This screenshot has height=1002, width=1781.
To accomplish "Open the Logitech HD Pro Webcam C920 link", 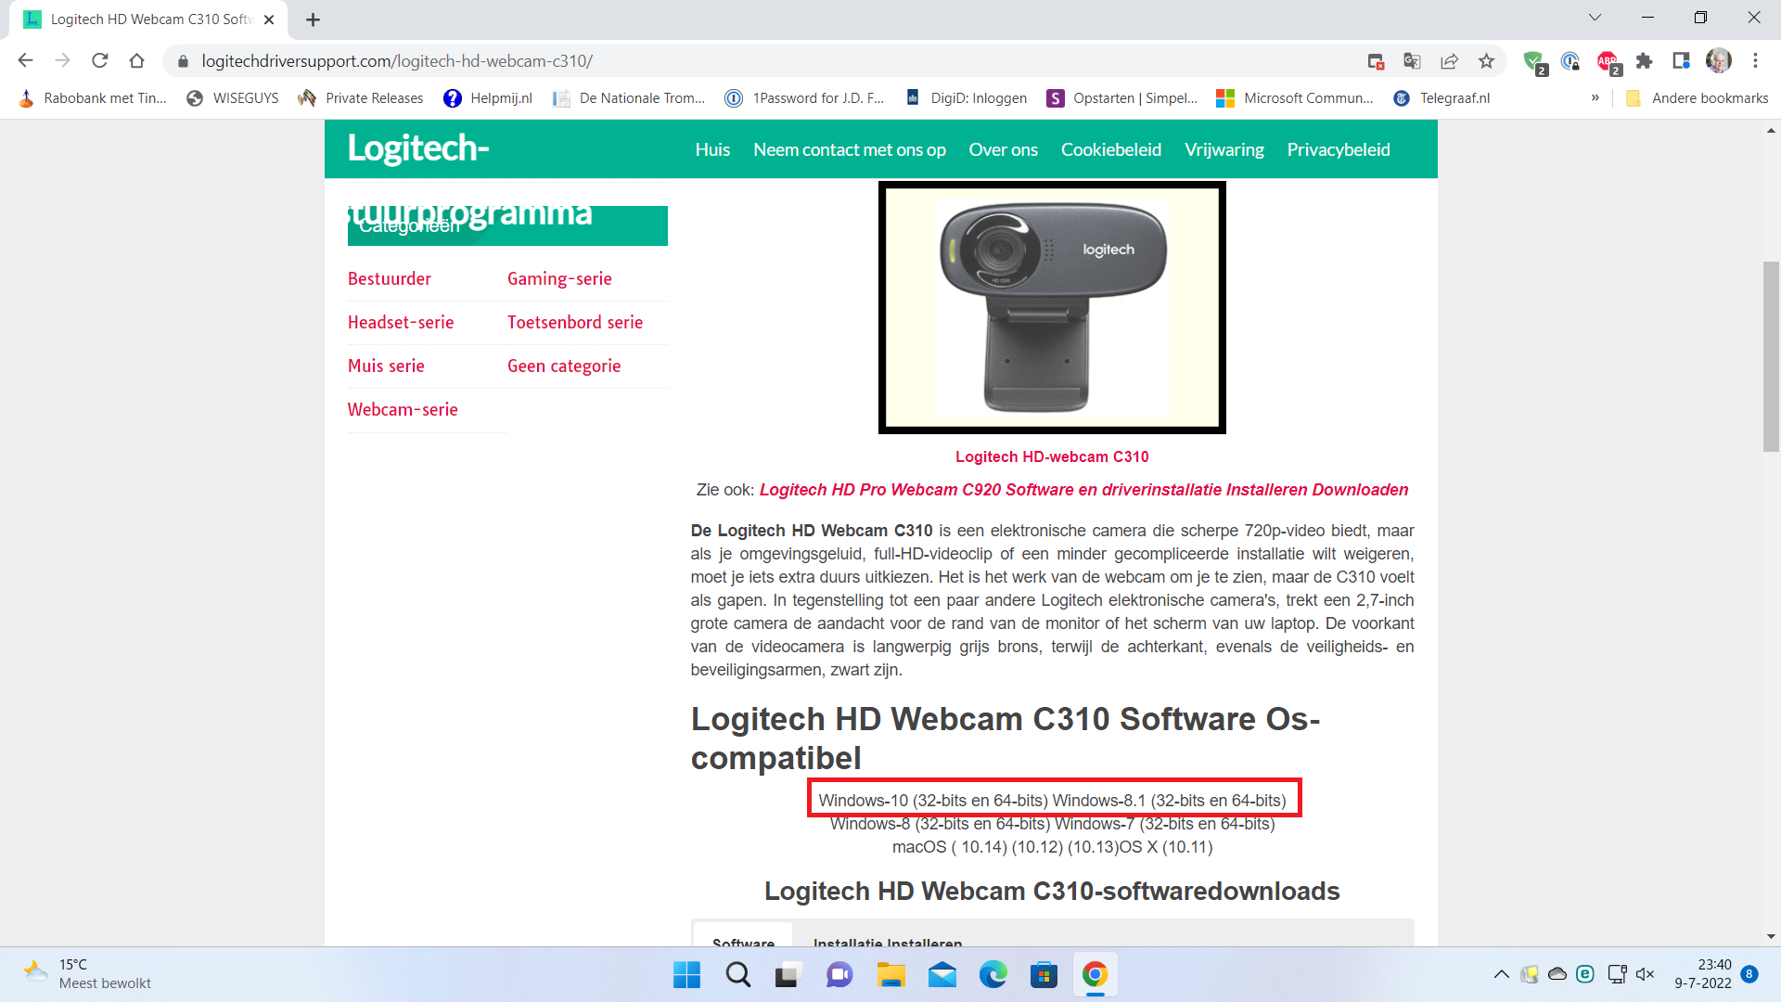I will (1083, 490).
